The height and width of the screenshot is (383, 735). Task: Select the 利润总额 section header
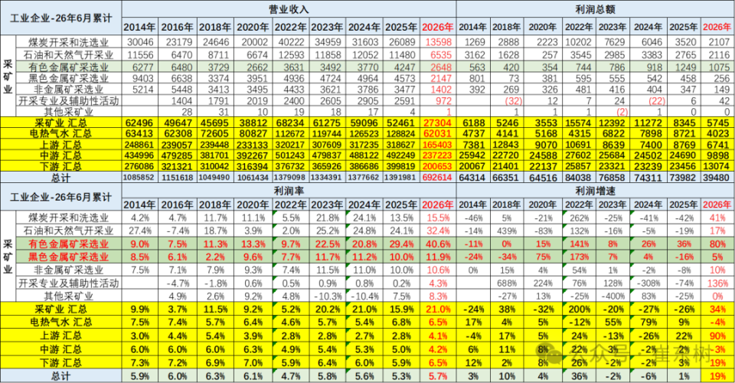click(596, 9)
